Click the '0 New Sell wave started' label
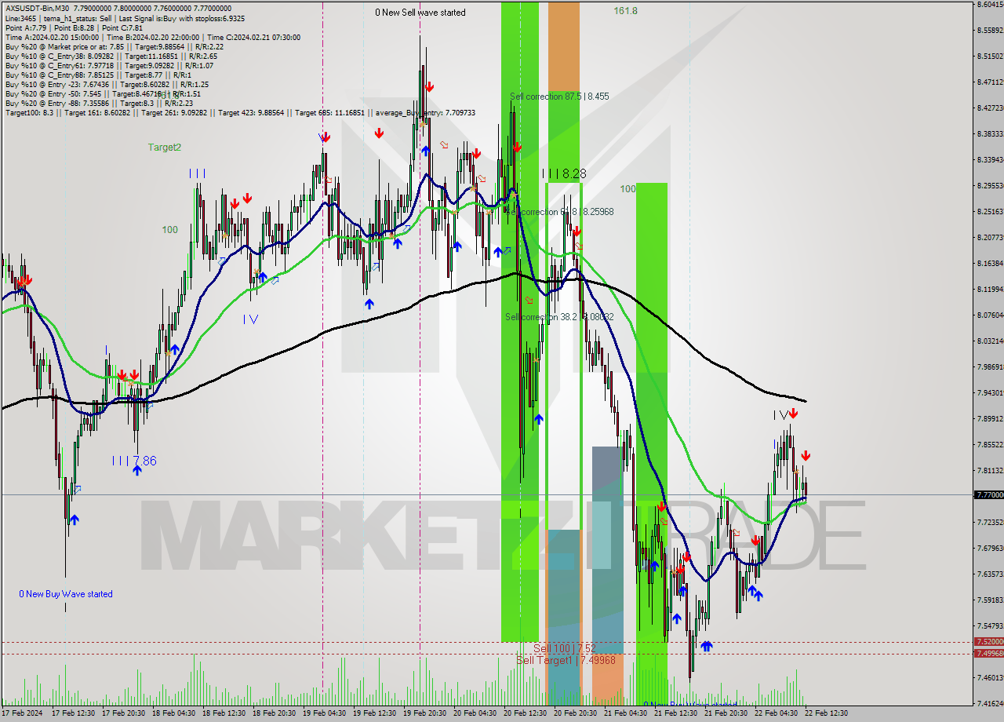Image resolution: width=1004 pixels, height=722 pixels. click(420, 13)
